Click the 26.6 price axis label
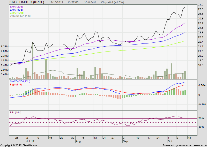 [x=201, y=14]
